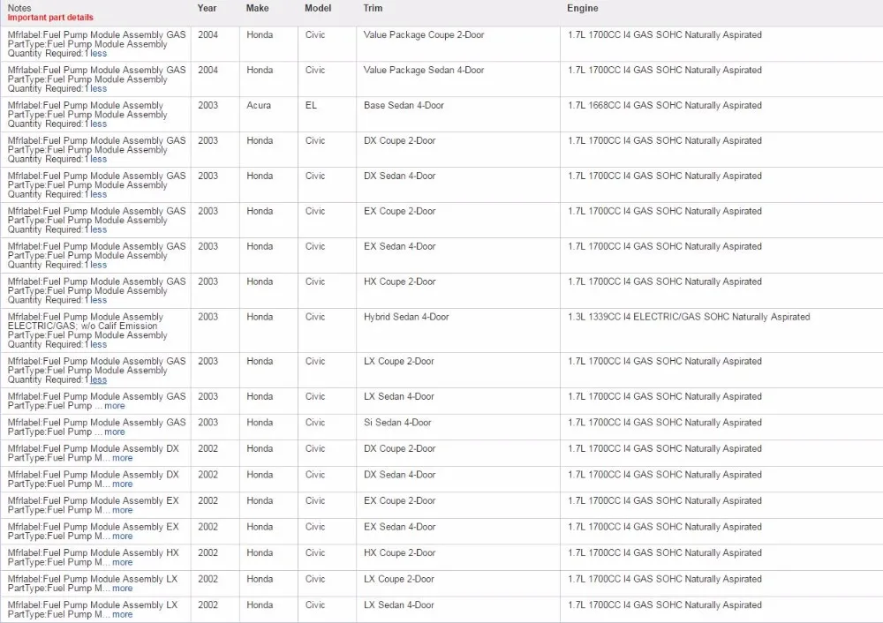Select 'EX Sedan 4-Door' trim in 2002 row
Screen dimensions: 883x623
pos(400,527)
